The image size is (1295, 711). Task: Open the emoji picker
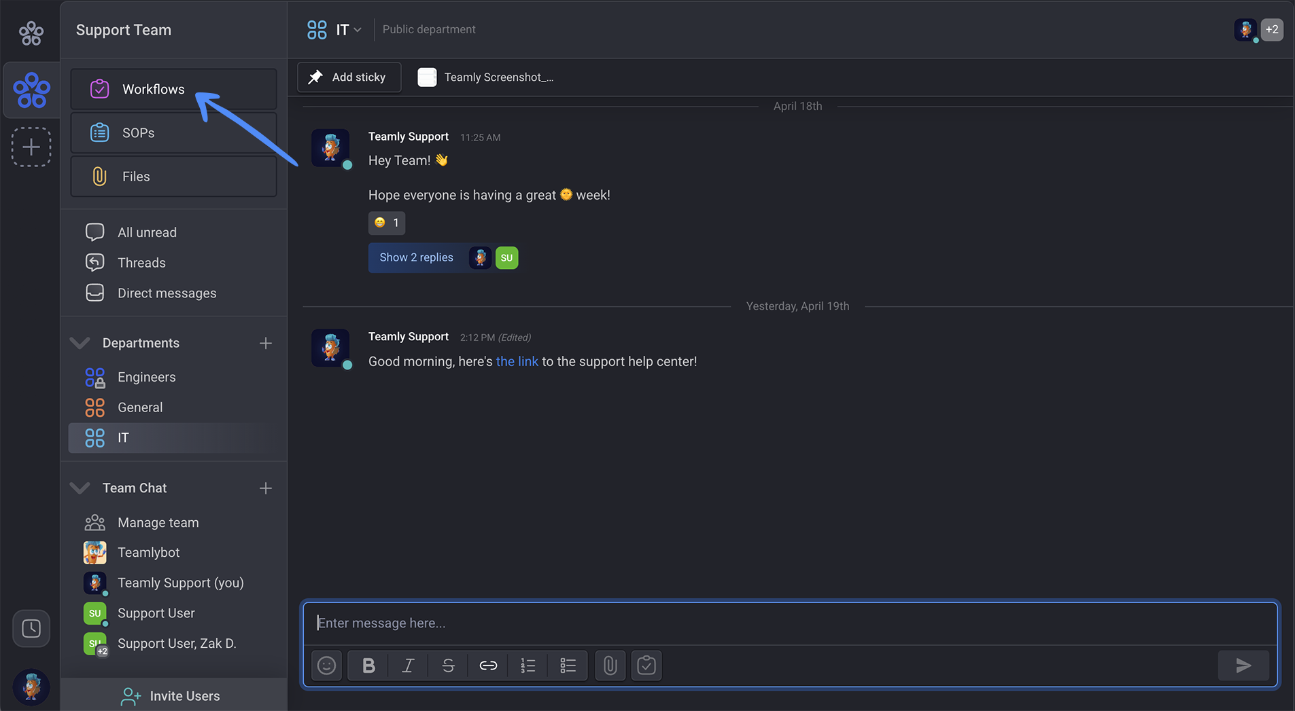click(326, 666)
